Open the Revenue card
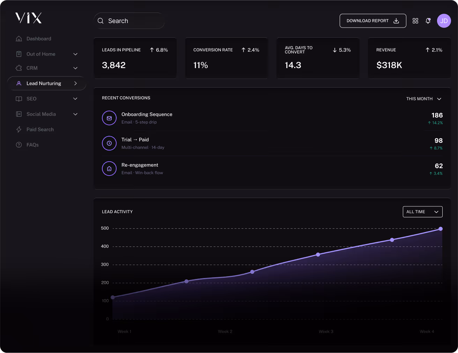The image size is (458, 353). coord(409,58)
